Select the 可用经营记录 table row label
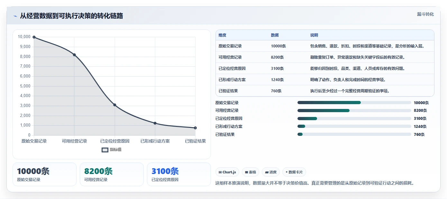This screenshot has height=199, width=447. point(230,57)
